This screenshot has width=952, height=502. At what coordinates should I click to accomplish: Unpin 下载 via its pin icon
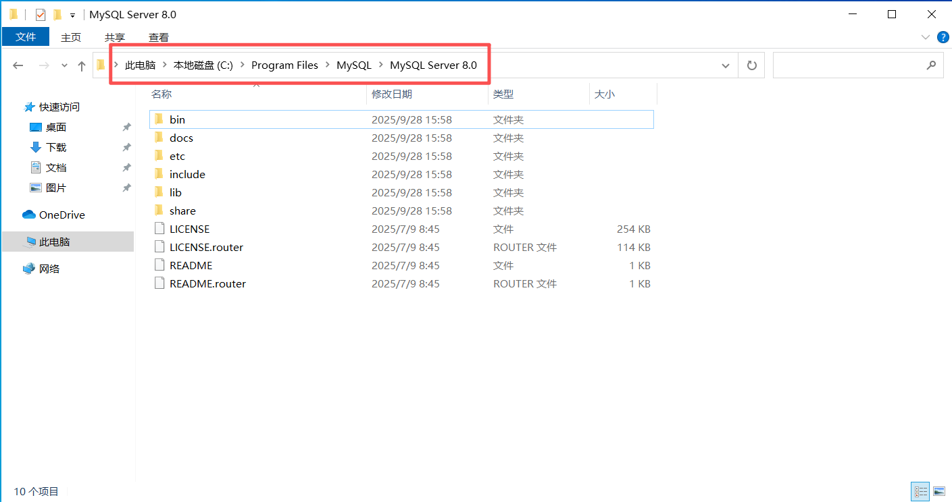pyautogui.click(x=126, y=147)
